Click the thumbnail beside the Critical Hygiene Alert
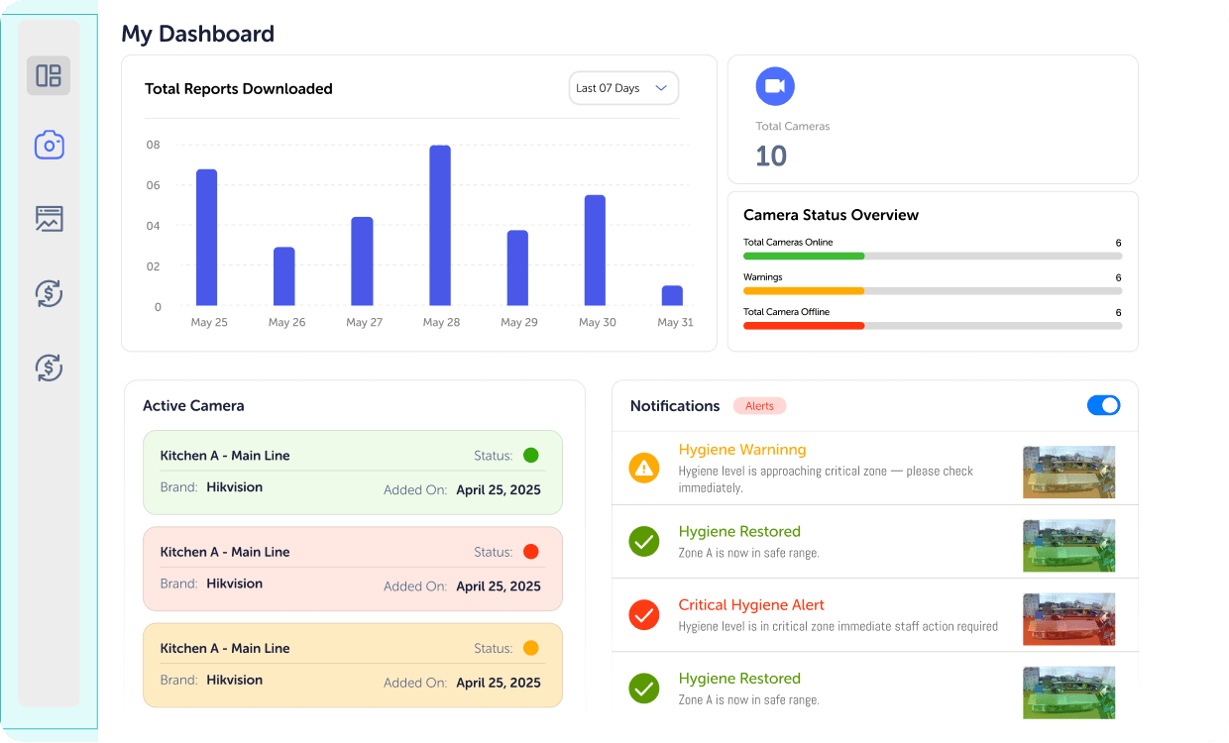 coord(1068,618)
